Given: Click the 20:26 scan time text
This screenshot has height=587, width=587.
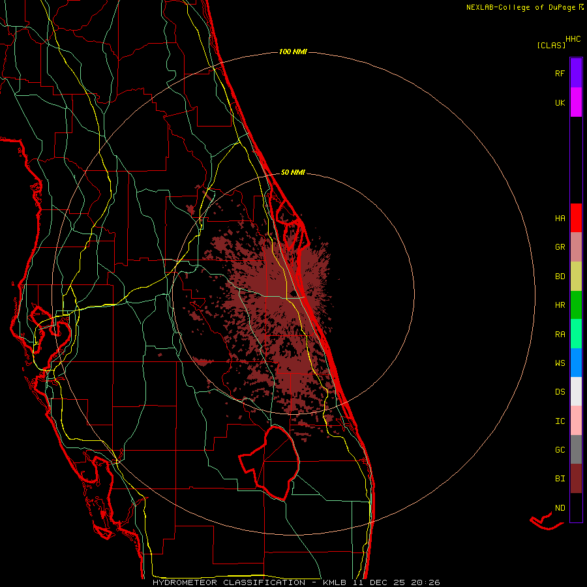Looking at the screenshot, I should (x=425, y=582).
